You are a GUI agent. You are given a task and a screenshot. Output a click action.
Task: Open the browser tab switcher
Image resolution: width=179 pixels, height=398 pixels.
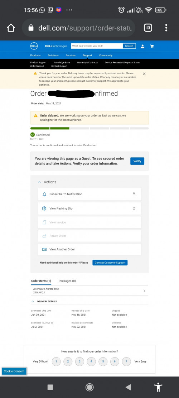coord(148,28)
